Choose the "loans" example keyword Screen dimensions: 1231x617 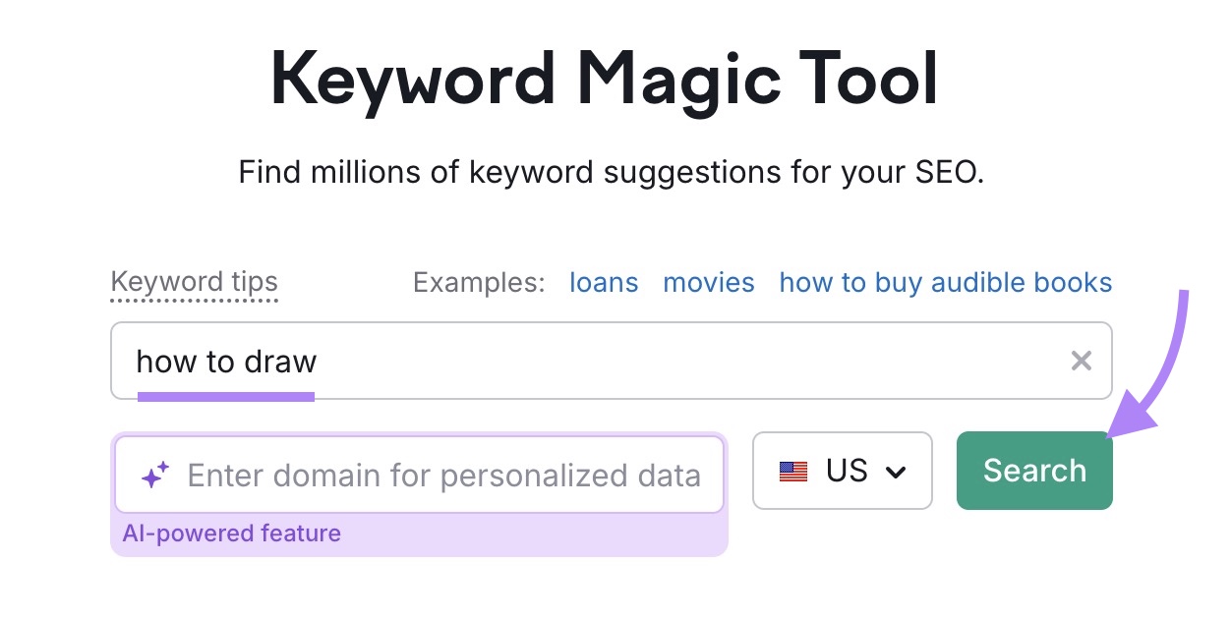604,283
